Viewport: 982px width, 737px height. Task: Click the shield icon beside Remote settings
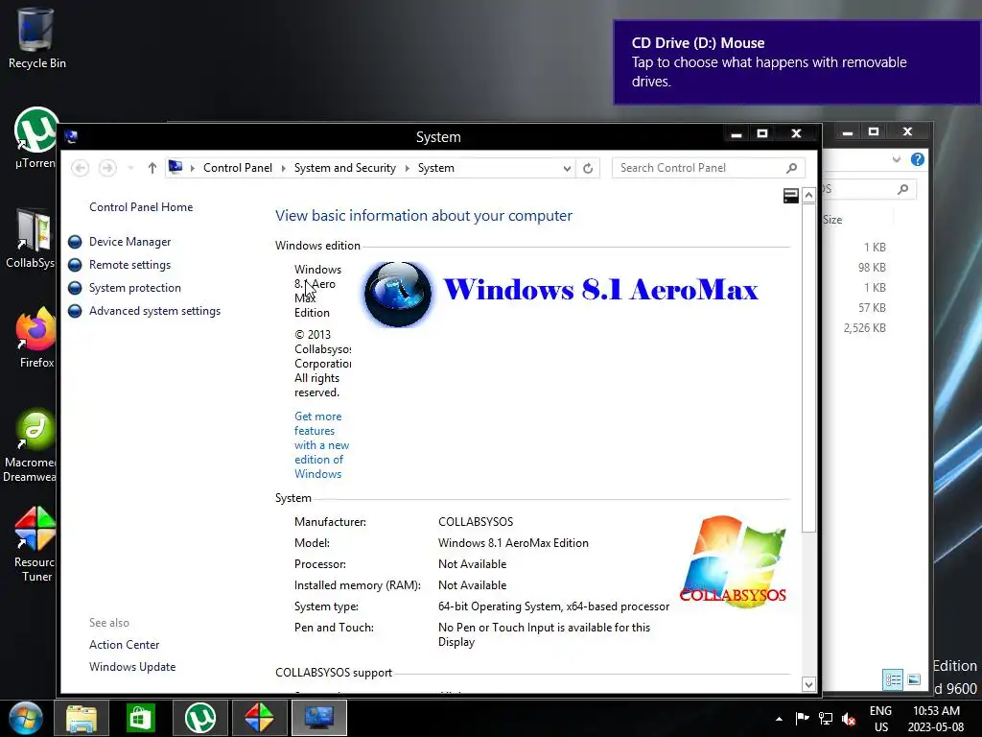pos(75,265)
